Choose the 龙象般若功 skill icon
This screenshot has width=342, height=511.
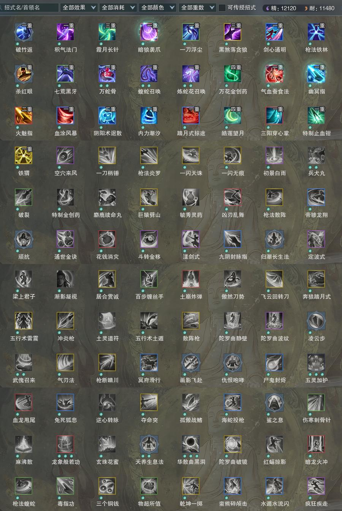click(x=65, y=444)
